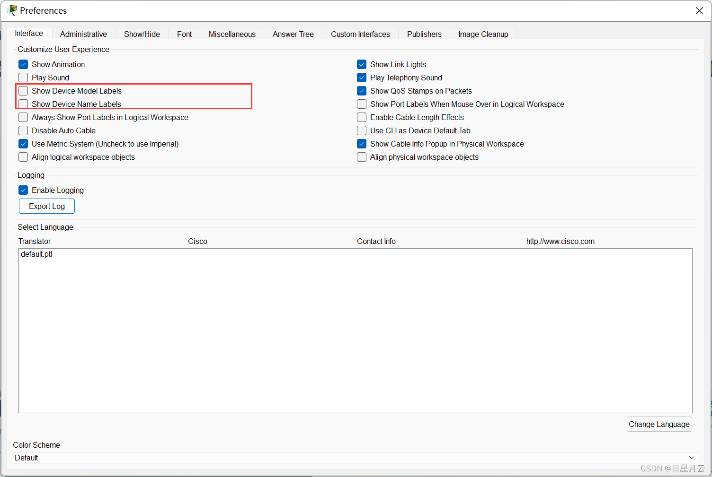Click the Cisco column header
This screenshot has height=477, width=712.
tap(197, 241)
